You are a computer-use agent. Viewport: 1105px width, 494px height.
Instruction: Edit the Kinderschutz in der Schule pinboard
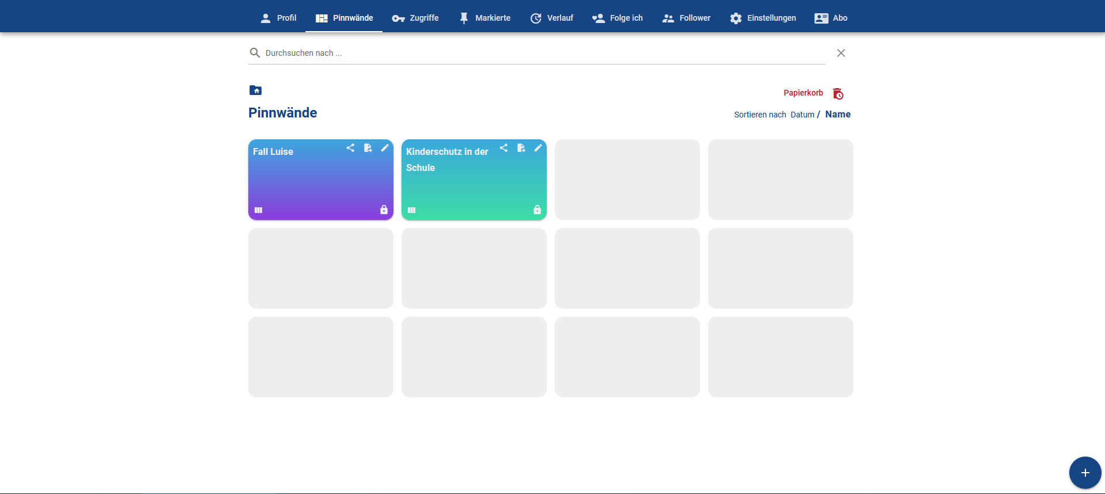538,148
